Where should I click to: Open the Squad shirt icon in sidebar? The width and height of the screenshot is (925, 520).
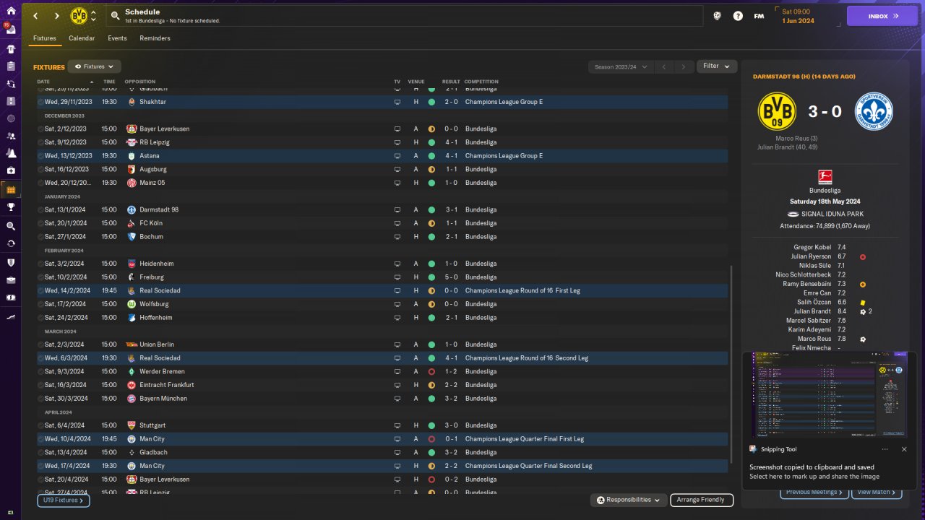10,49
